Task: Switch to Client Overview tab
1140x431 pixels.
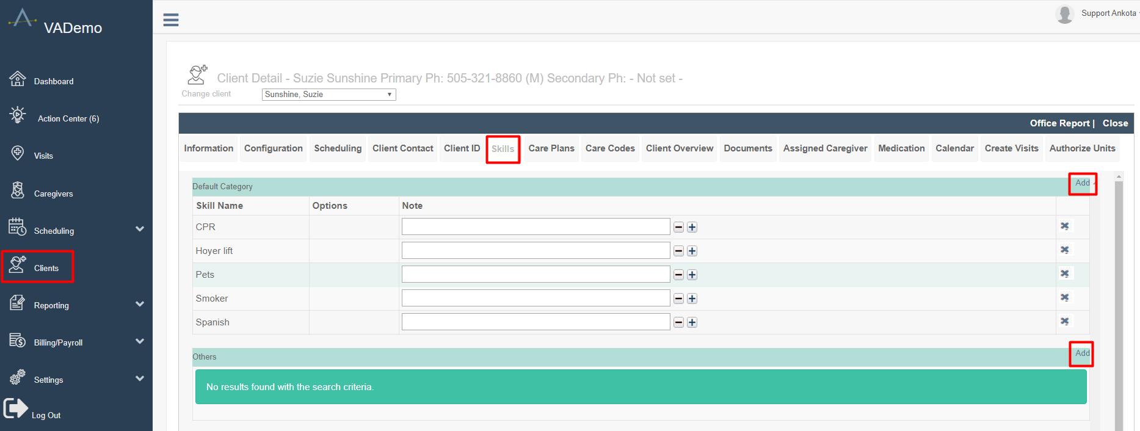Action: [680, 148]
